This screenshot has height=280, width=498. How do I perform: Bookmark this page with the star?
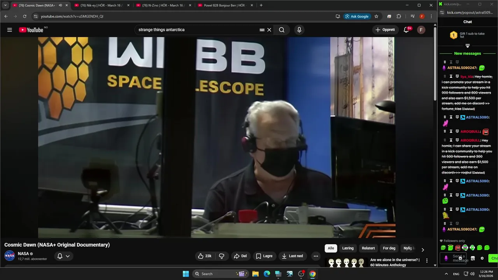376,16
